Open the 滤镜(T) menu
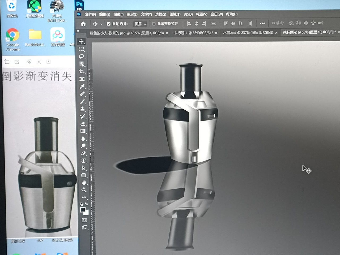This screenshot has height=255, width=340. [175, 14]
